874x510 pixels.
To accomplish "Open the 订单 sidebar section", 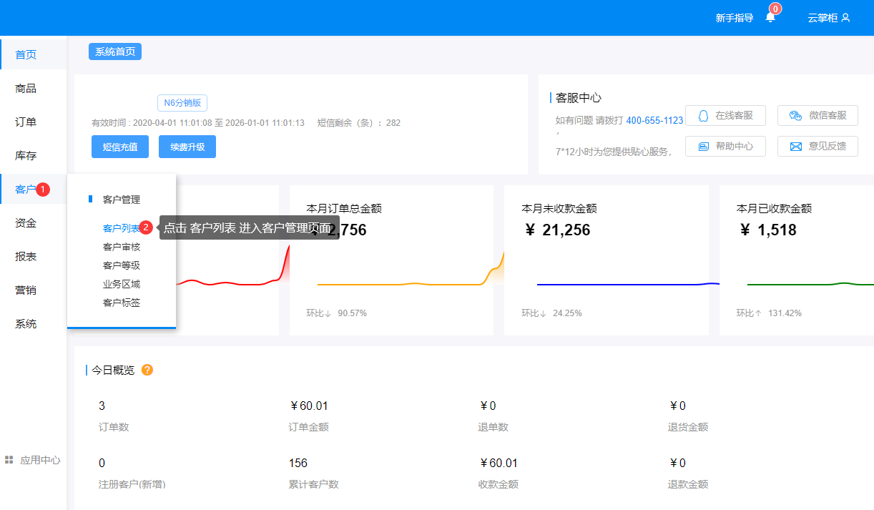I will (x=26, y=122).
